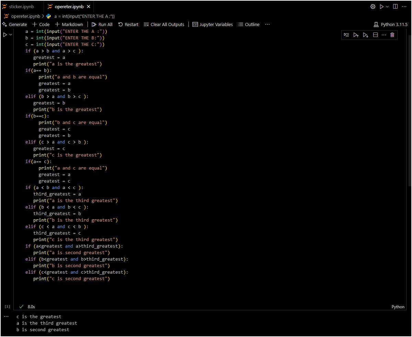Click the split editor icon

pyautogui.click(x=395, y=7)
